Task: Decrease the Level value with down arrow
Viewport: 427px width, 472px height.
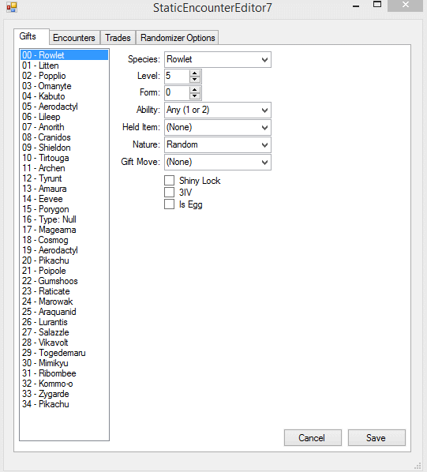Action: 195,80
